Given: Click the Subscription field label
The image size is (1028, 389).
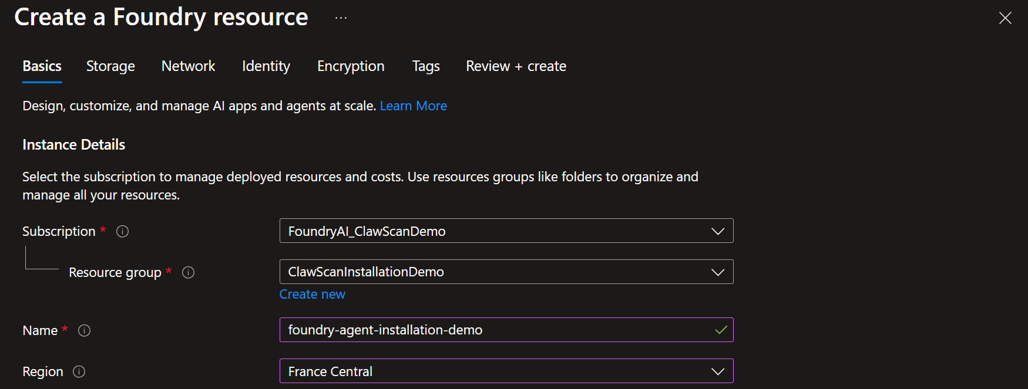Looking at the screenshot, I should (59, 231).
